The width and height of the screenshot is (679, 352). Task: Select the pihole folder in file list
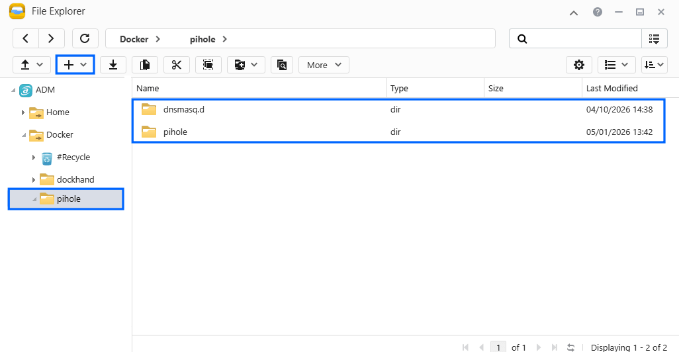(398, 132)
